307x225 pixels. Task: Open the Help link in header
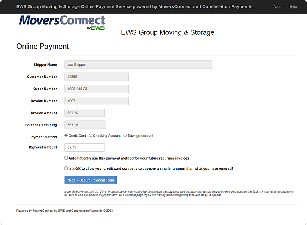(293, 7)
